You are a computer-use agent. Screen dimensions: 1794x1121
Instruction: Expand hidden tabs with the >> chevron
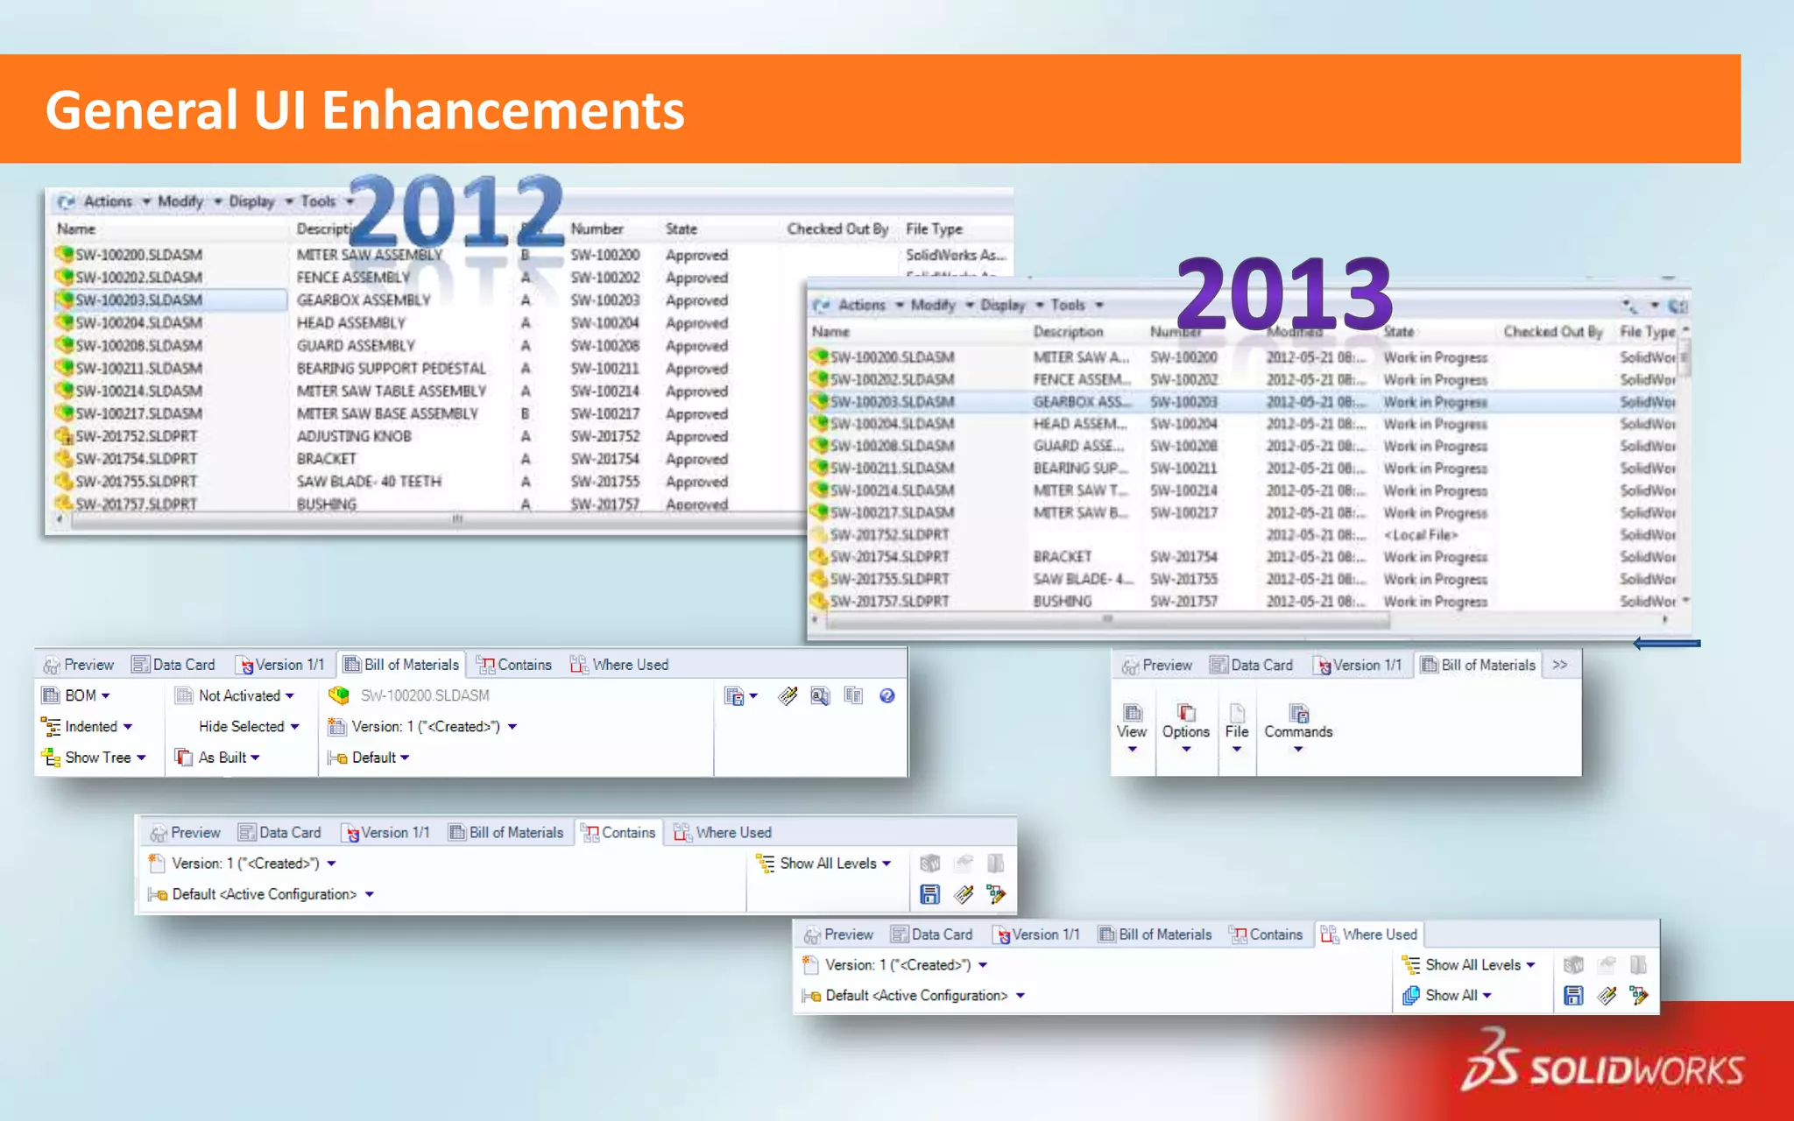point(1559,665)
